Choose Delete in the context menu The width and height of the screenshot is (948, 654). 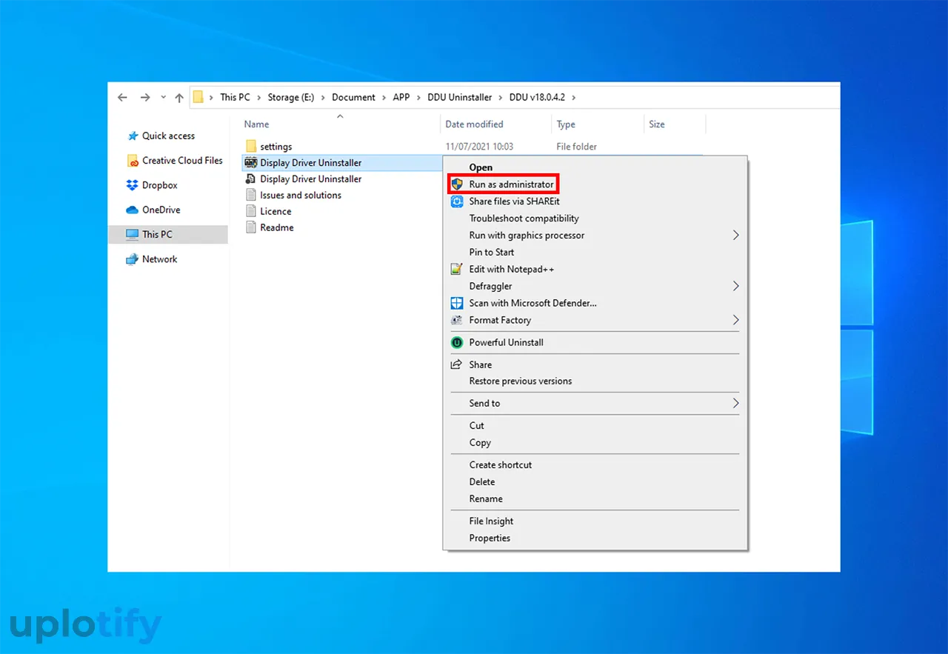482,481
